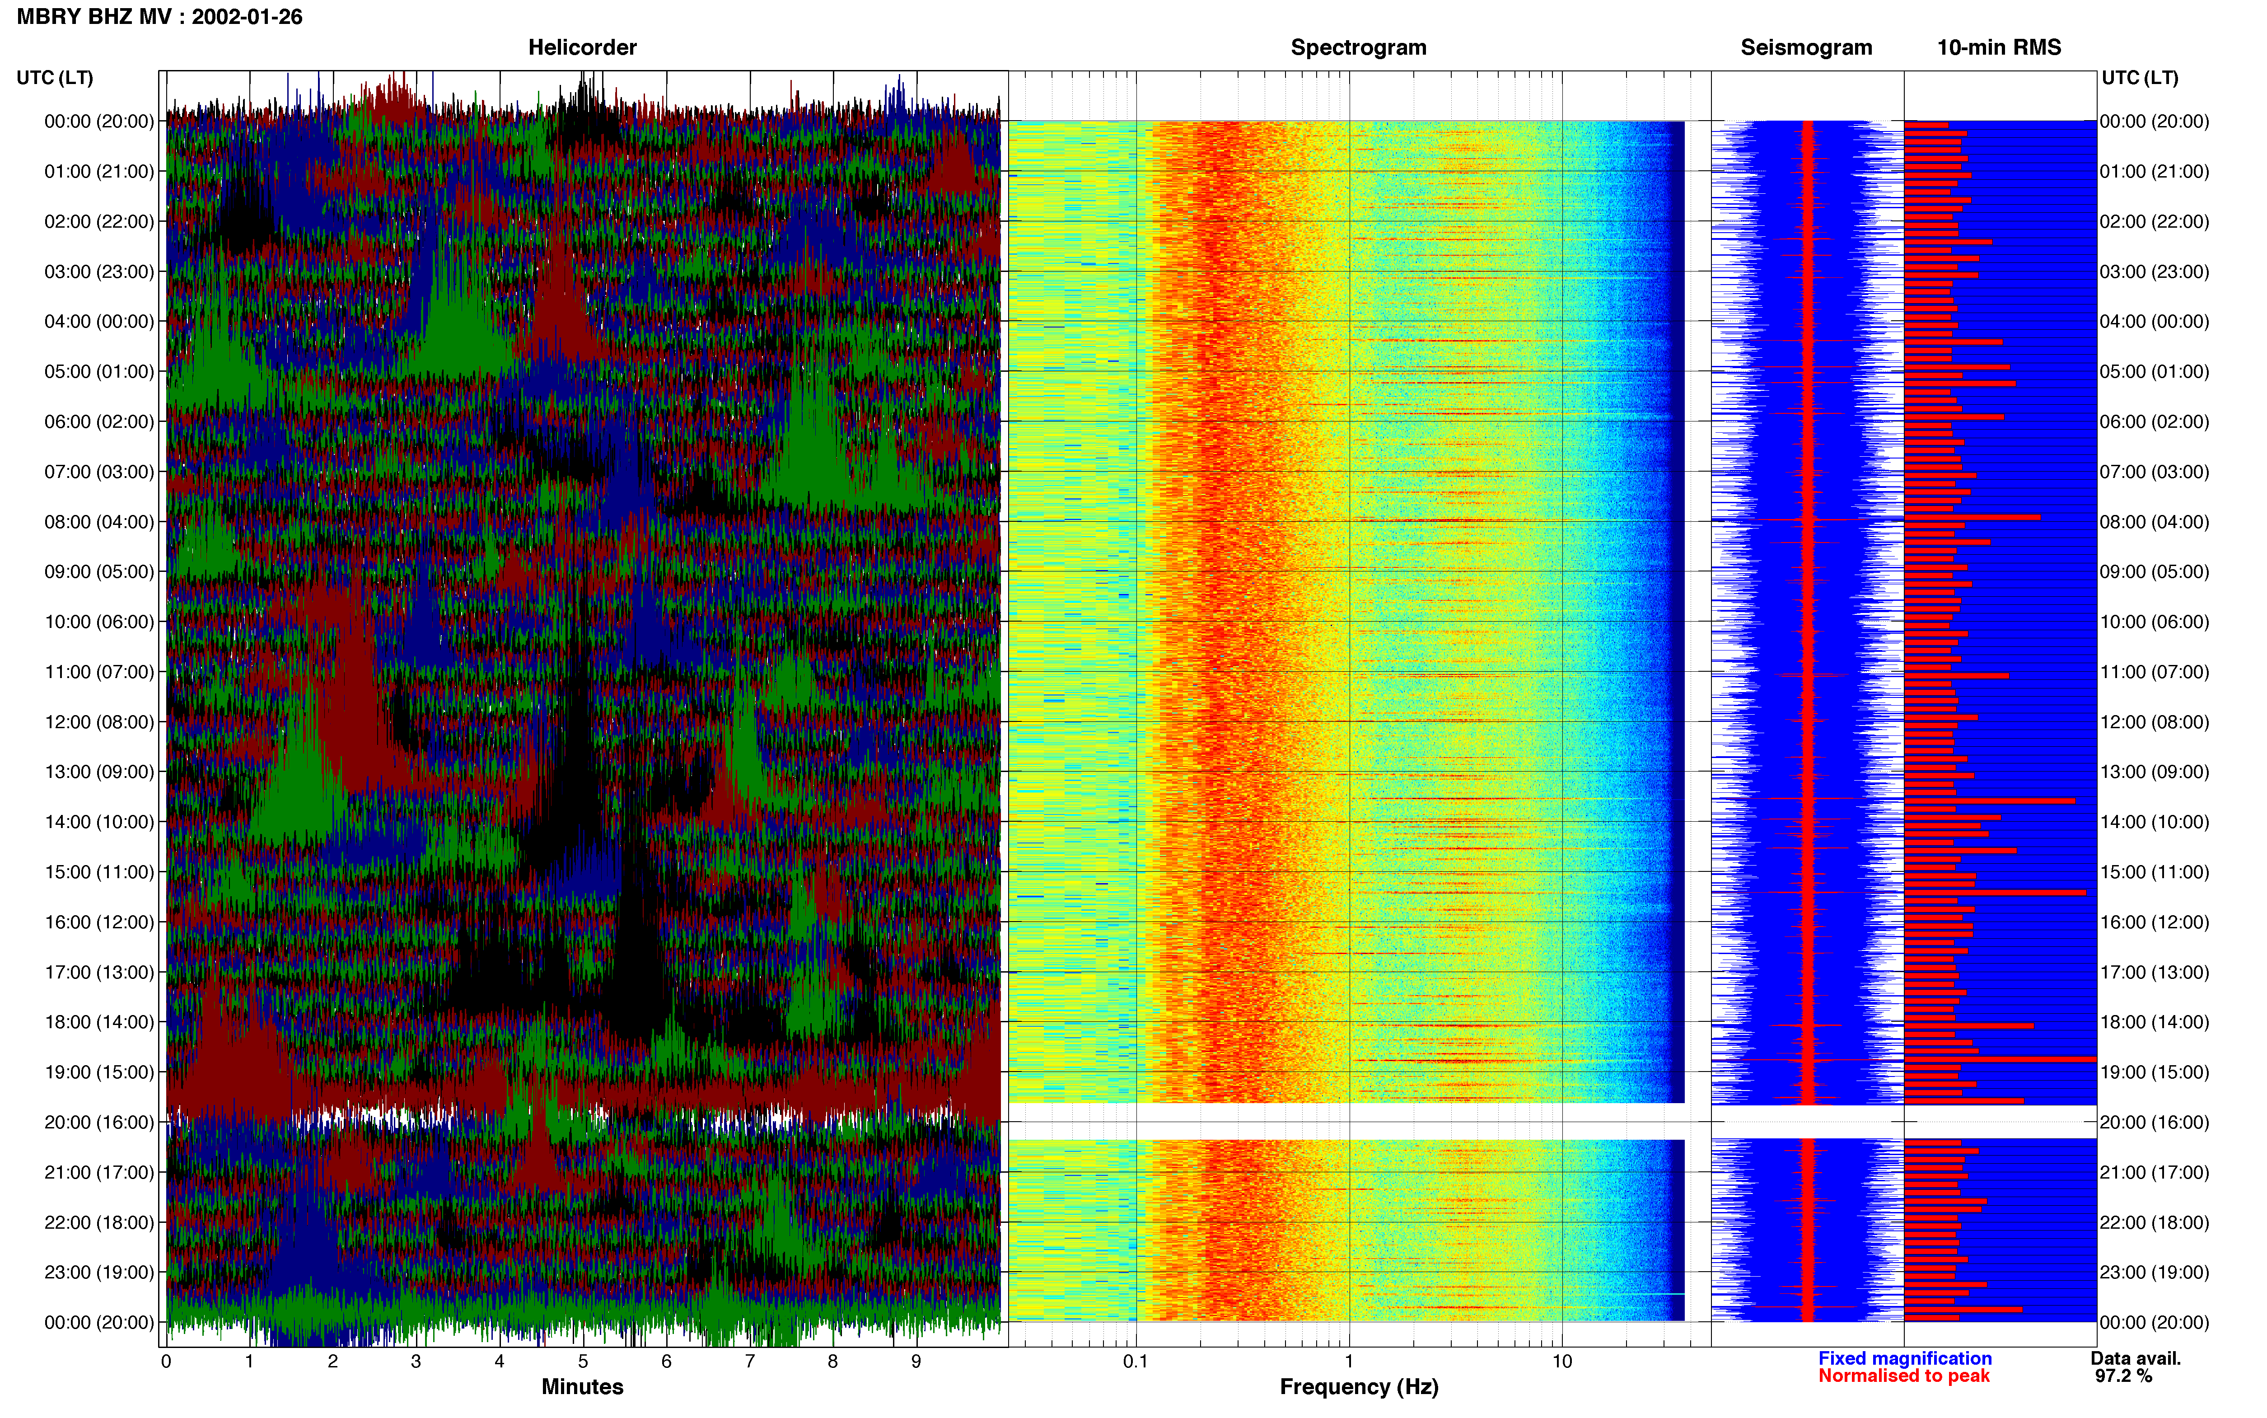This screenshot has height=1418, width=2267.
Task: Click the 'Normalised to peak' legend text
Action: 1903,1376
